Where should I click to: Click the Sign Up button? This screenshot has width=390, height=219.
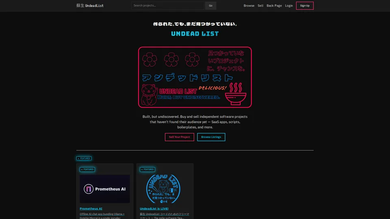305,5
